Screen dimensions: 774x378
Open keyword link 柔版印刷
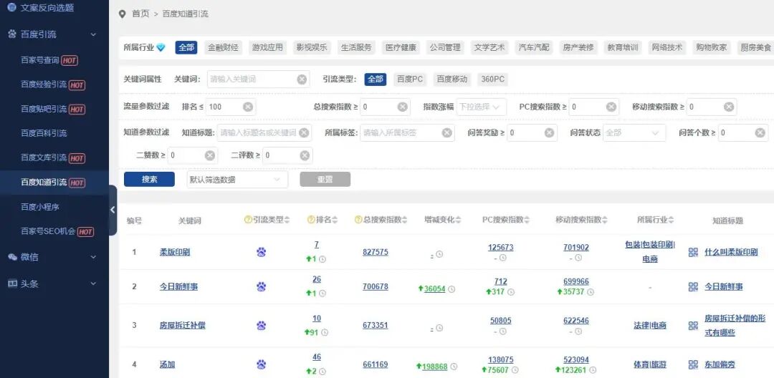pos(175,252)
